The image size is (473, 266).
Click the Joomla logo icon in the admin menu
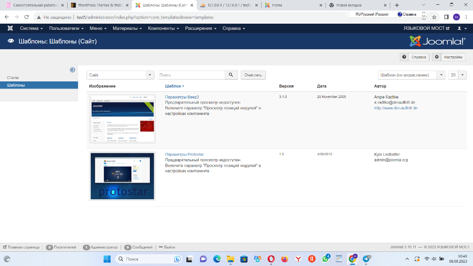tap(10, 28)
